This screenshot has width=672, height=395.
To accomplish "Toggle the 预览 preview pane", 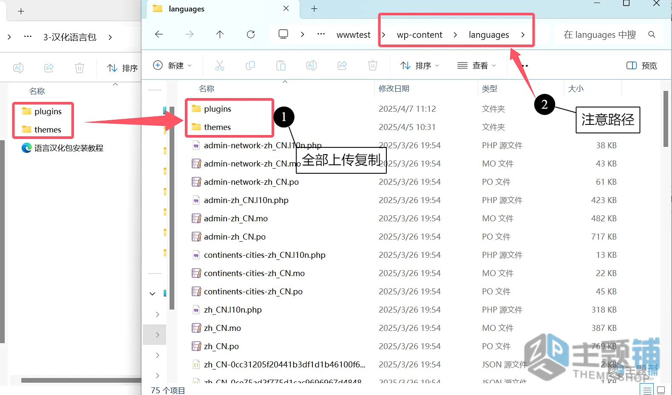I will [x=642, y=65].
